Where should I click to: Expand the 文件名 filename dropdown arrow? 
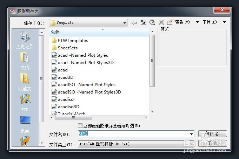tap(191, 134)
